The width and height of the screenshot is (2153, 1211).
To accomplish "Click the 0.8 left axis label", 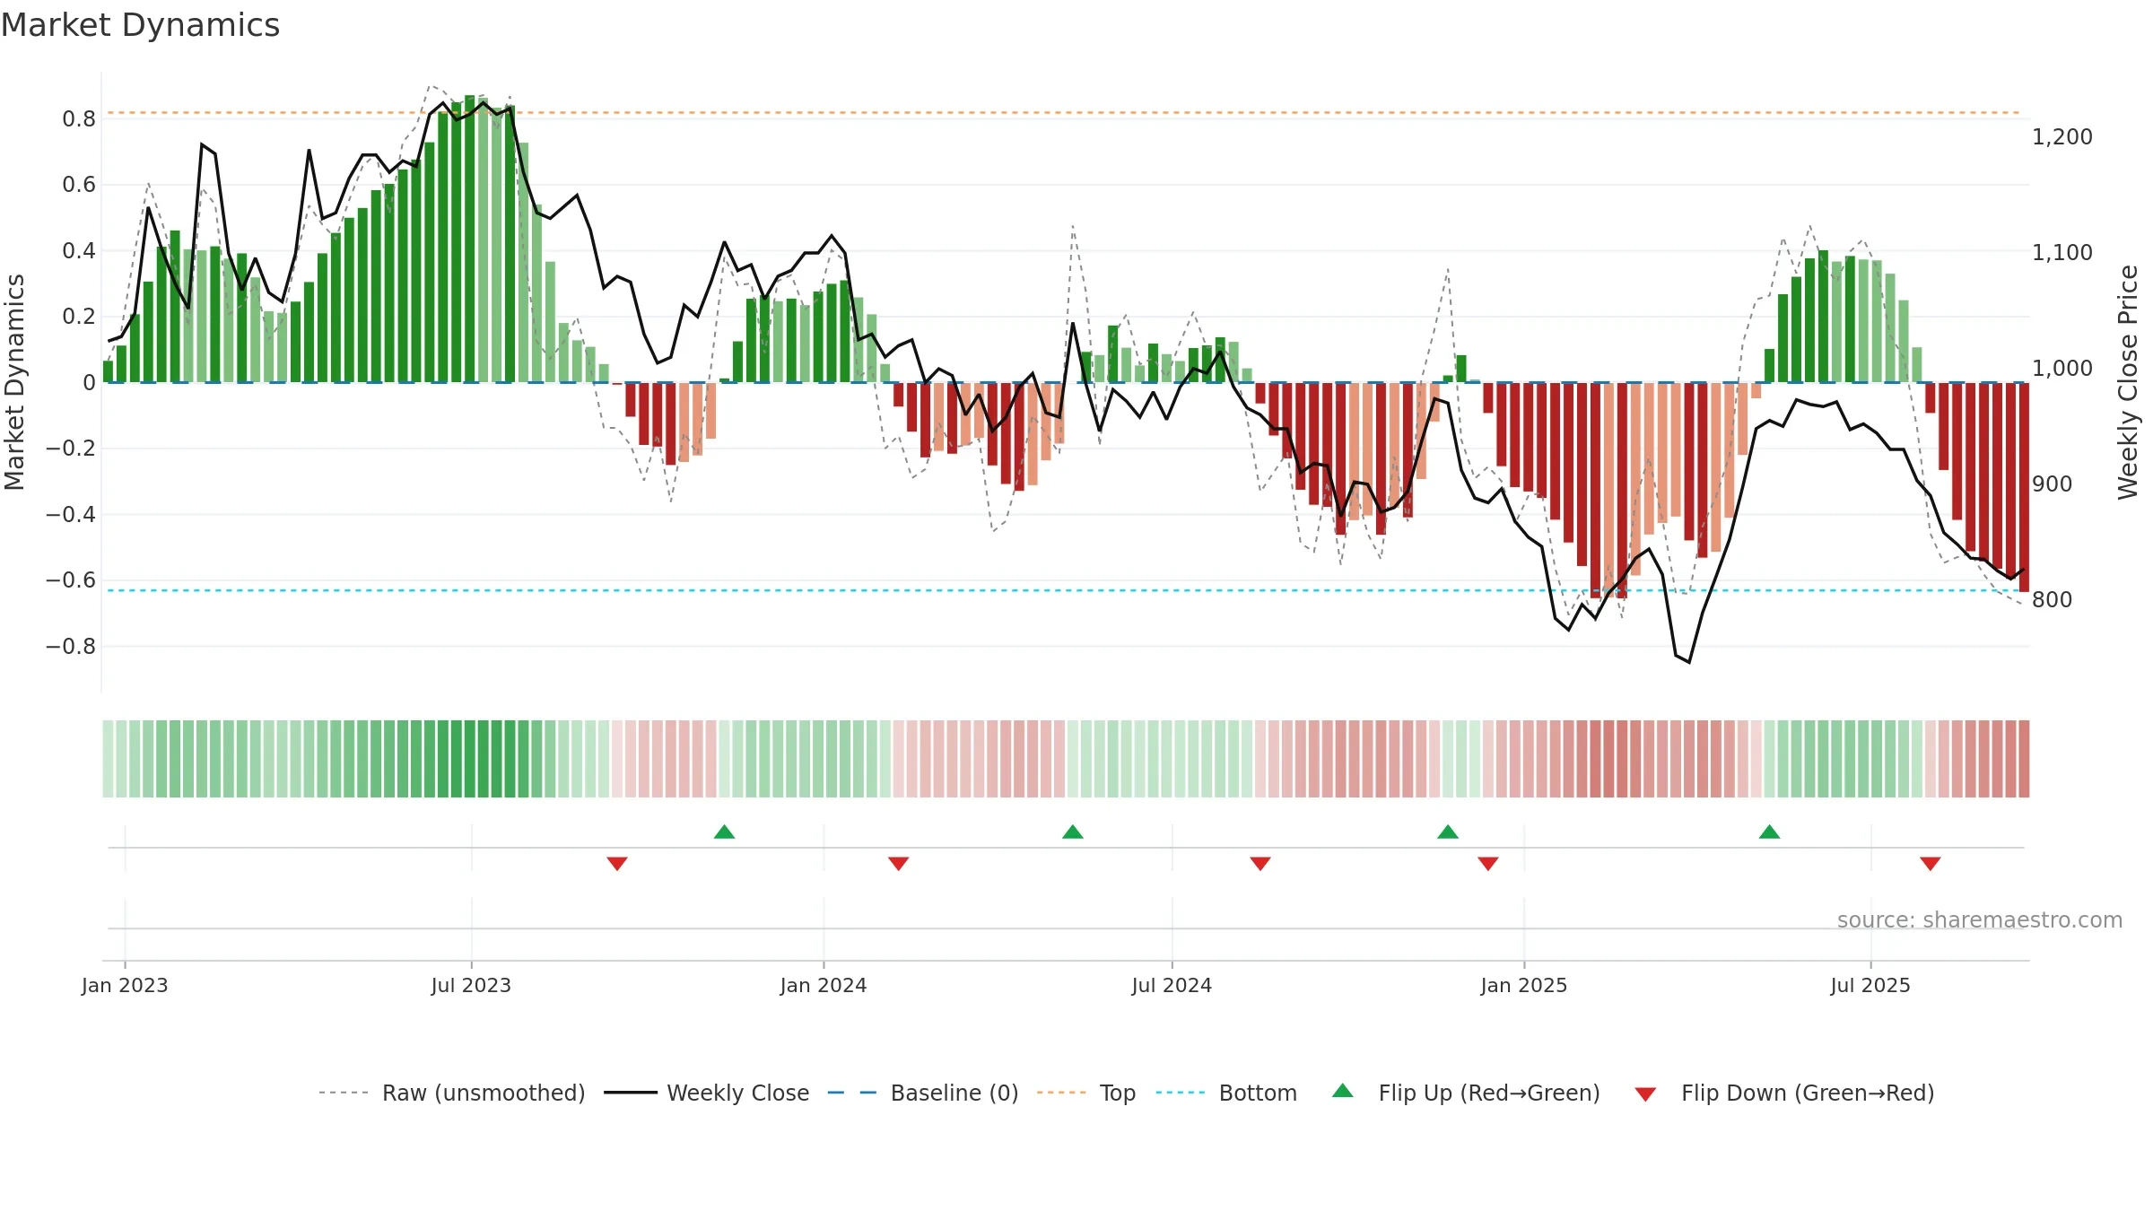I will click(x=79, y=118).
